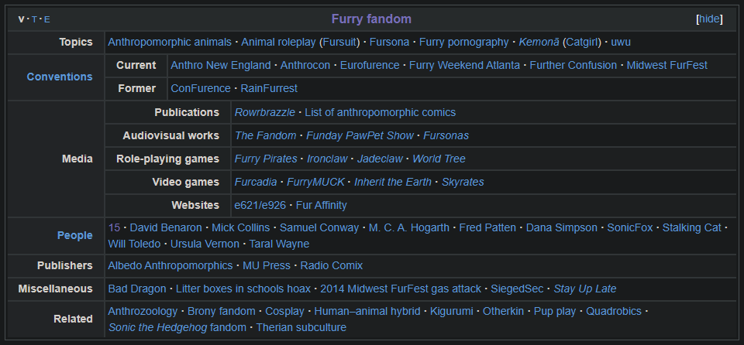Viewport: 744px width, 345px height.
Task: Visit the RainFurrest page
Action: pos(269,89)
